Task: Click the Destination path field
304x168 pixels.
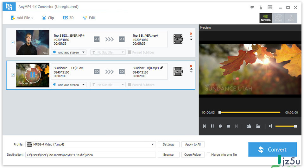Action: pyautogui.click(x=91, y=155)
